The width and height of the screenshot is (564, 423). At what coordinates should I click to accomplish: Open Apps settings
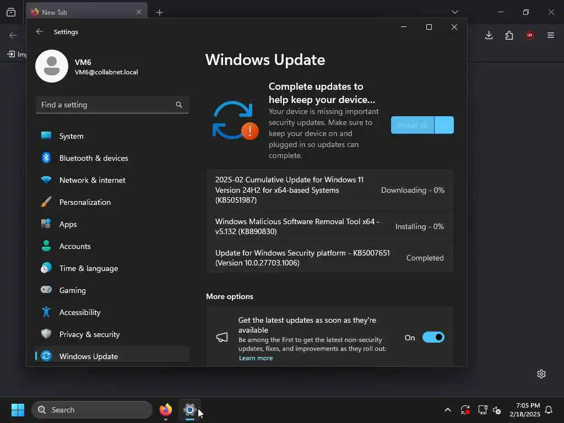[112, 224]
